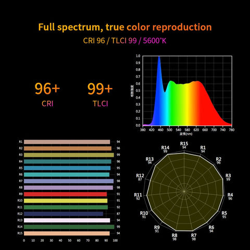Click the R5 blue color bar

[67, 168]
